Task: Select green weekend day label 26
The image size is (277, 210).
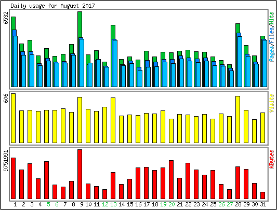Action: 221,204
